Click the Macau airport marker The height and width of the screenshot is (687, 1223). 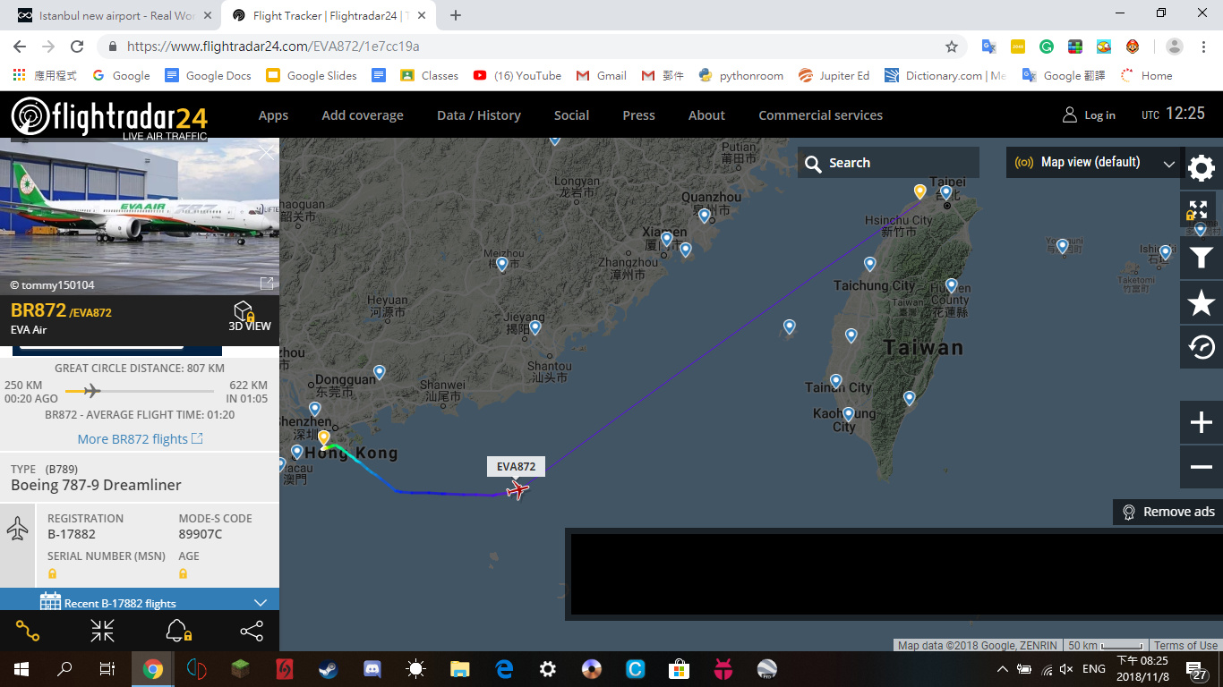point(297,453)
